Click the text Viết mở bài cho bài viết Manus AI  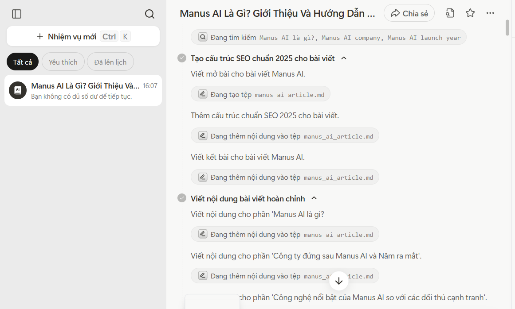point(248,74)
